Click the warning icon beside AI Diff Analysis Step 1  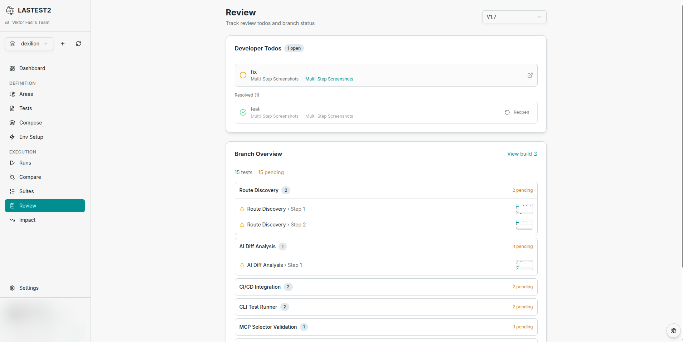(242, 265)
